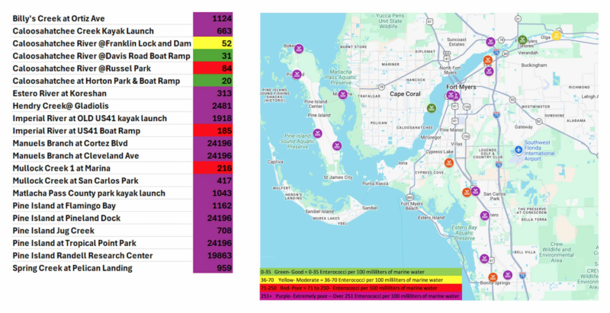Click the green Good legend bar

click(361, 272)
